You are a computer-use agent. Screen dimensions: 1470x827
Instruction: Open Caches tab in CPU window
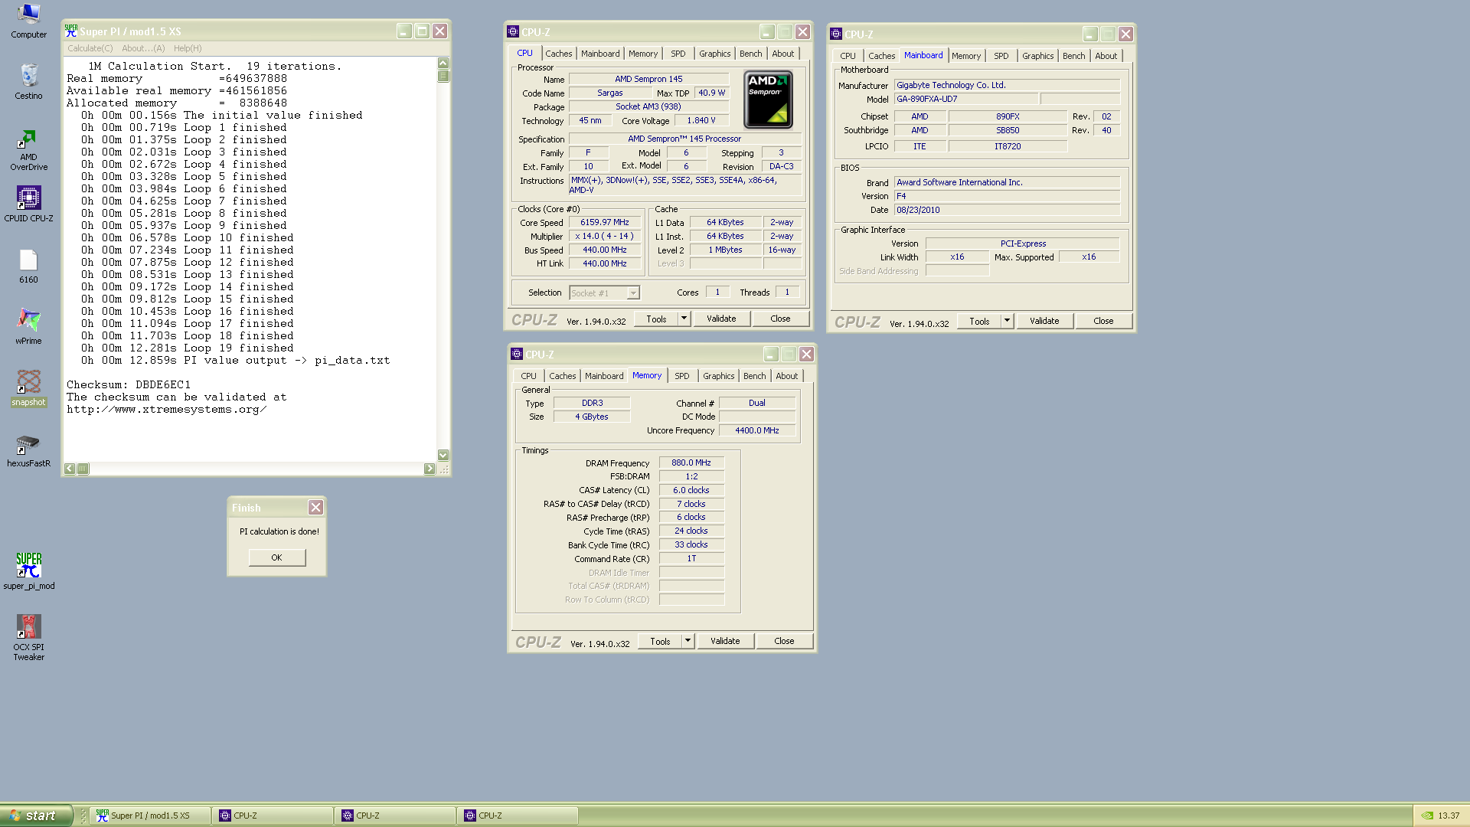(x=558, y=54)
